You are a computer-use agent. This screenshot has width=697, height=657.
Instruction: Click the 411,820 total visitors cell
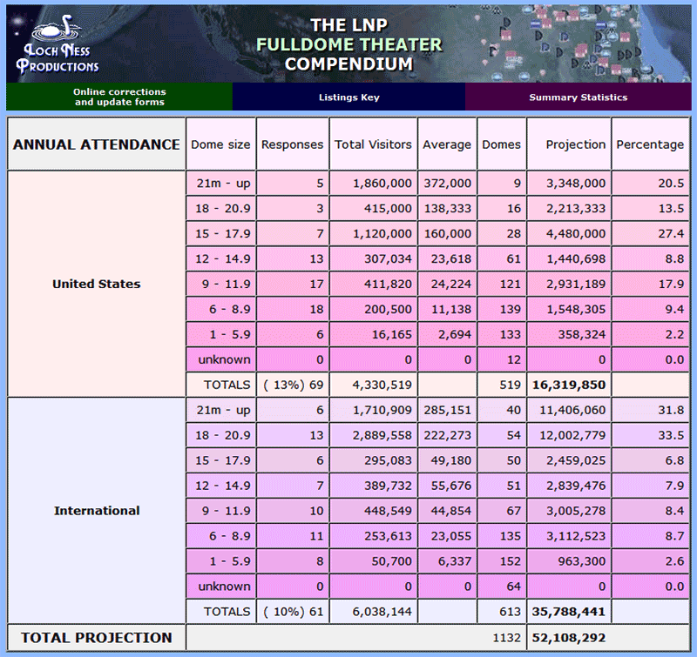(x=374, y=284)
